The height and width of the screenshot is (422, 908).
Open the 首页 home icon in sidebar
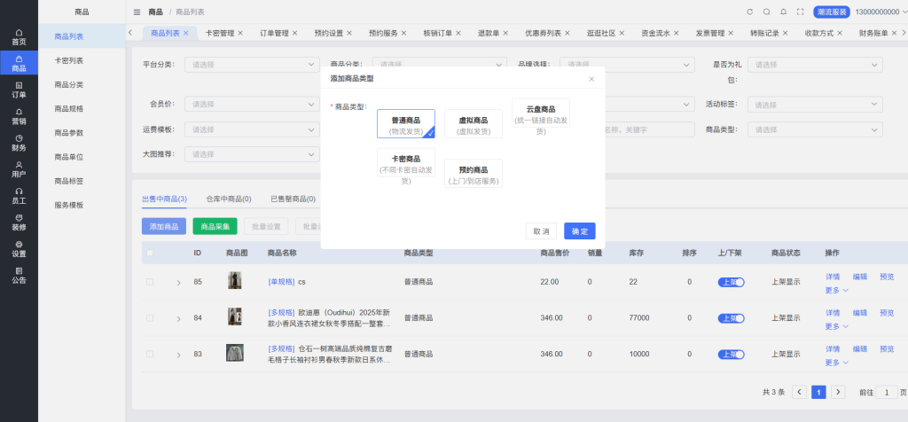pos(19,37)
